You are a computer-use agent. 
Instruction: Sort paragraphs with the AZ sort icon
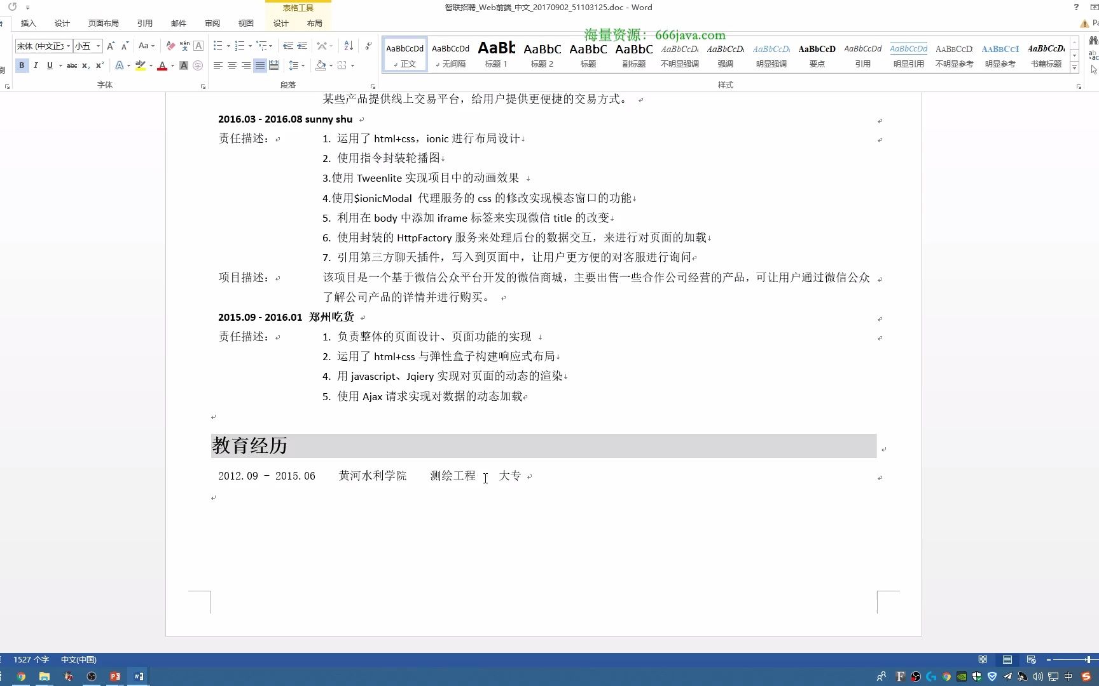point(348,45)
